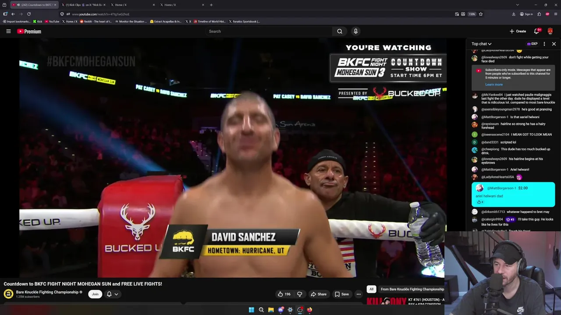Image resolution: width=561 pixels, height=315 pixels.
Task: Go back with browser back arrow
Action: (x=13, y=14)
